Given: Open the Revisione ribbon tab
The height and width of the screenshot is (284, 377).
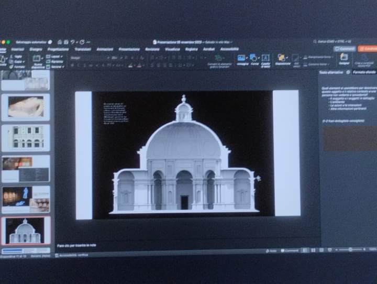Looking at the screenshot, I should [x=152, y=49].
